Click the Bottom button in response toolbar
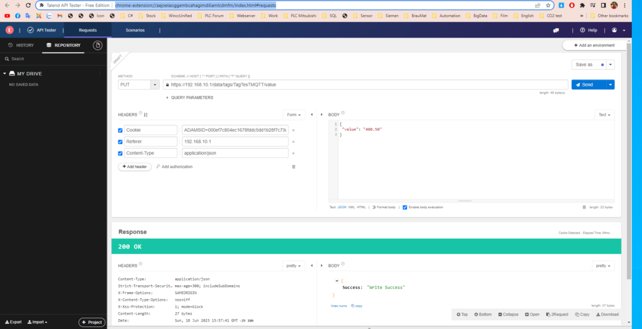Viewport: 642px width, 329px height. click(x=483, y=314)
